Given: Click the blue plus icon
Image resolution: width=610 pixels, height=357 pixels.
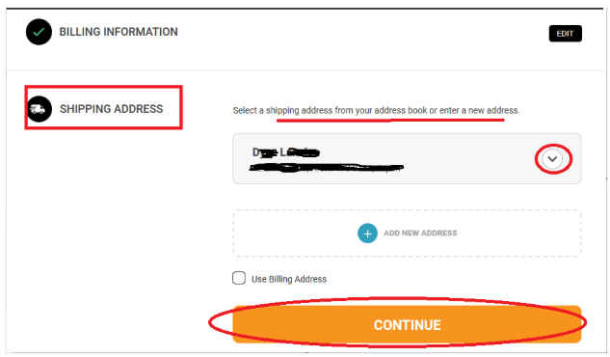Looking at the screenshot, I should (367, 233).
